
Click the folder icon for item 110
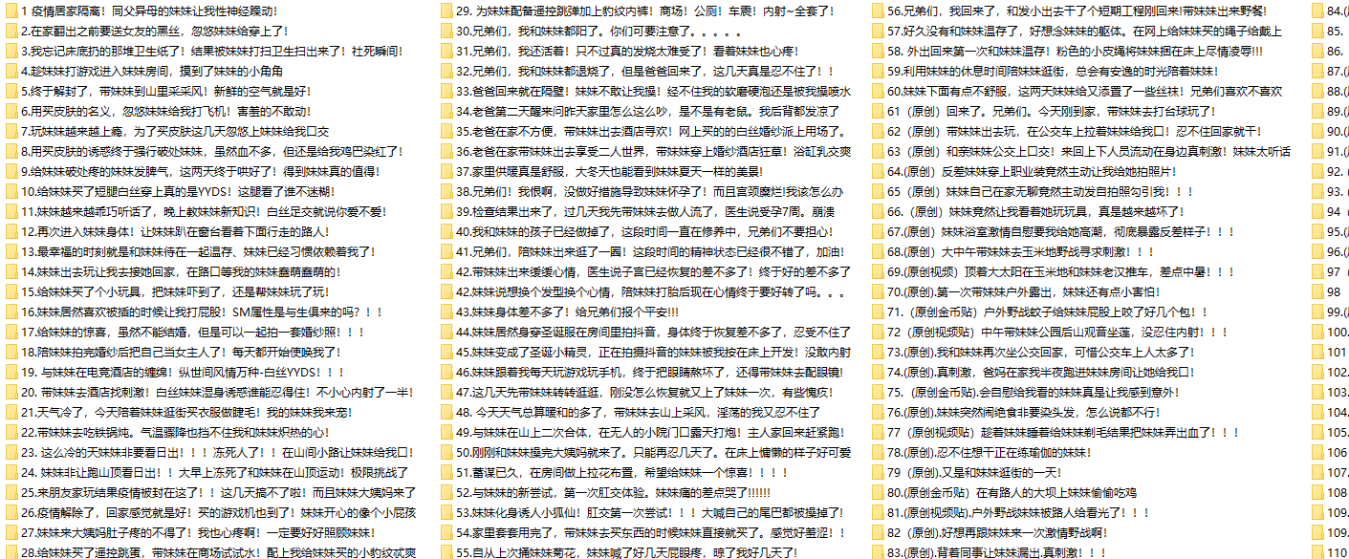(1316, 552)
